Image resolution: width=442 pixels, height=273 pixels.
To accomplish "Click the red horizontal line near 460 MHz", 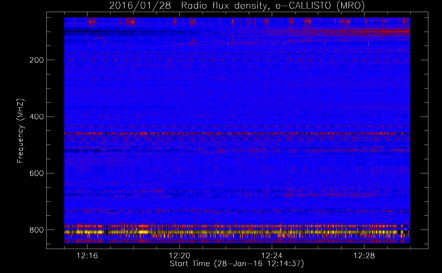I will pyautogui.click(x=237, y=133).
